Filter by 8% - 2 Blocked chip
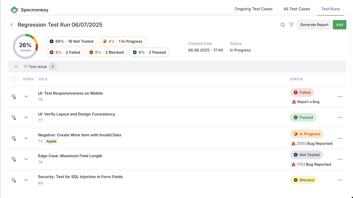 [106, 52]
